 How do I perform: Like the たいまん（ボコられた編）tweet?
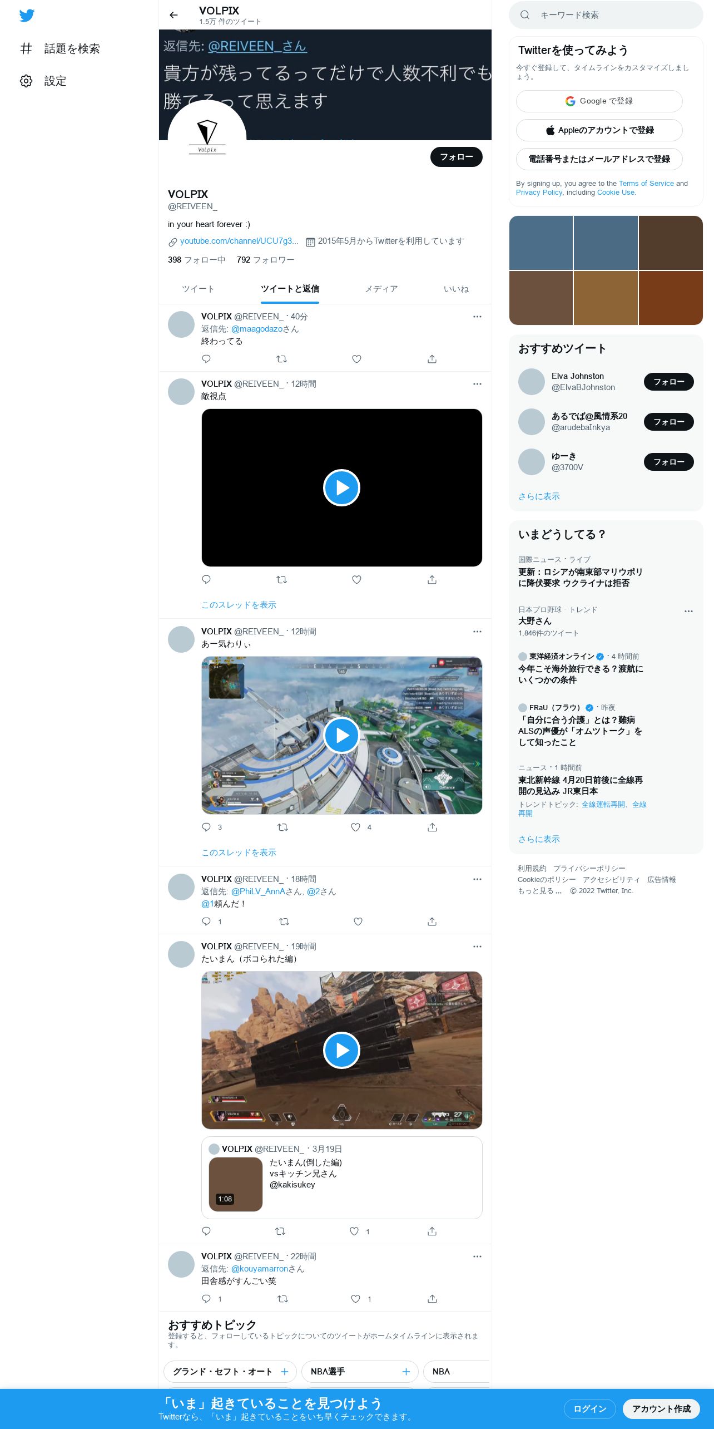click(359, 1231)
